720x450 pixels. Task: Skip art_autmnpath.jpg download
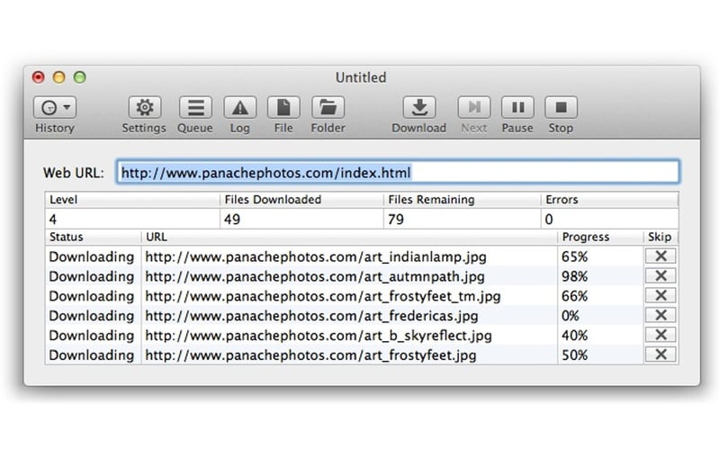661,275
